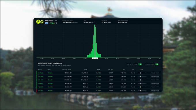Click the tallest green liquidity bar in chart
196x110 pixels.
coord(95,41)
